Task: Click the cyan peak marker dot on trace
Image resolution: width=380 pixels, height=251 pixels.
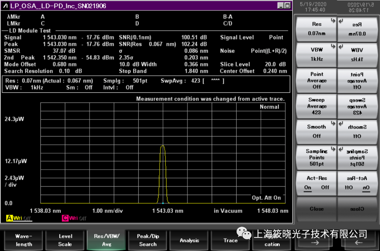Action: coord(163,203)
